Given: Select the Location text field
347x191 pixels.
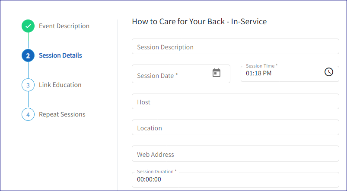Looking at the screenshot, I should point(235,128).
